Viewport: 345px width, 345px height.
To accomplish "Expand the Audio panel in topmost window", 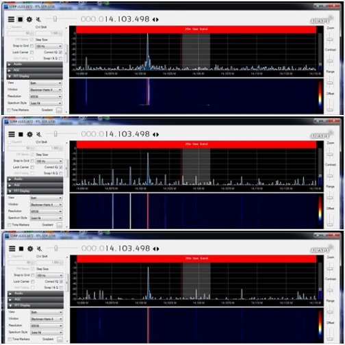I will pyautogui.click(x=35, y=64).
